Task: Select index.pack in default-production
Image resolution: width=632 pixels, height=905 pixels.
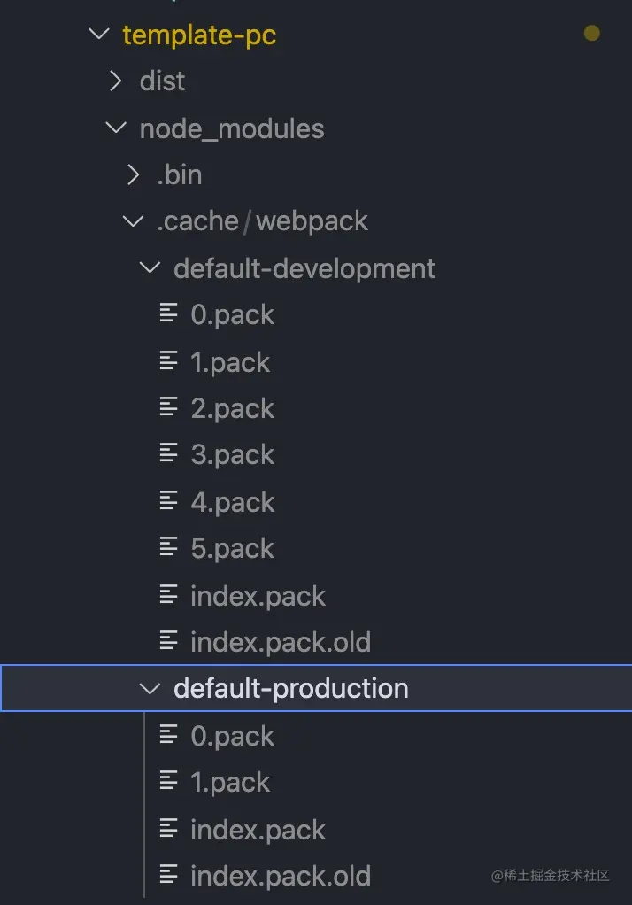Action: point(258,829)
